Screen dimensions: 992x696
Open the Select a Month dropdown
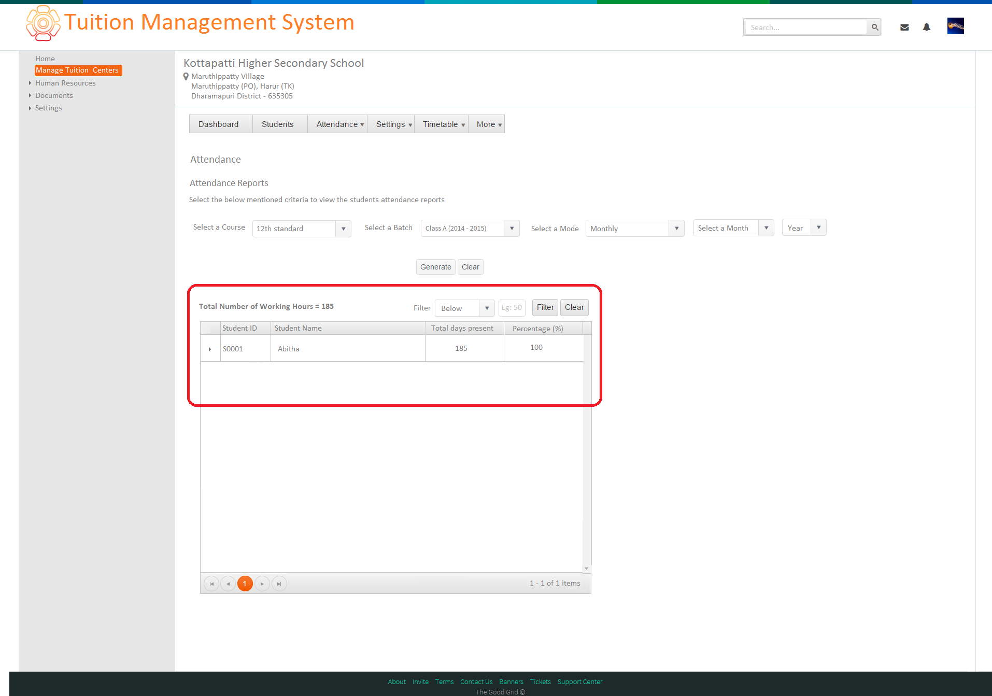734,228
